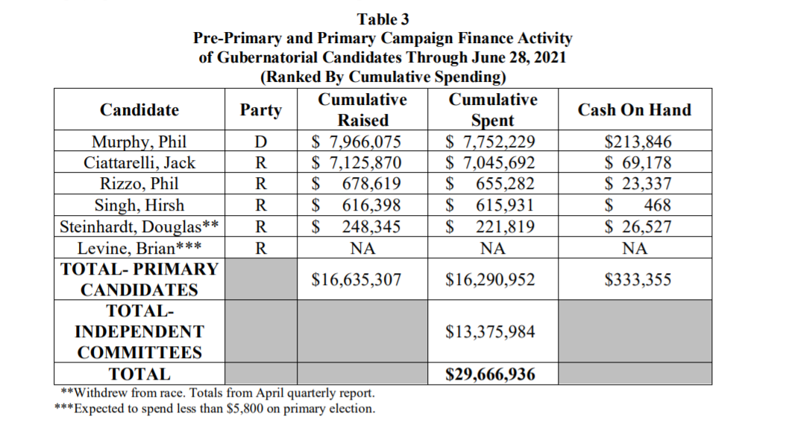
Task: Select the "Murphy, Phil" candidate cell
Action: [139, 142]
